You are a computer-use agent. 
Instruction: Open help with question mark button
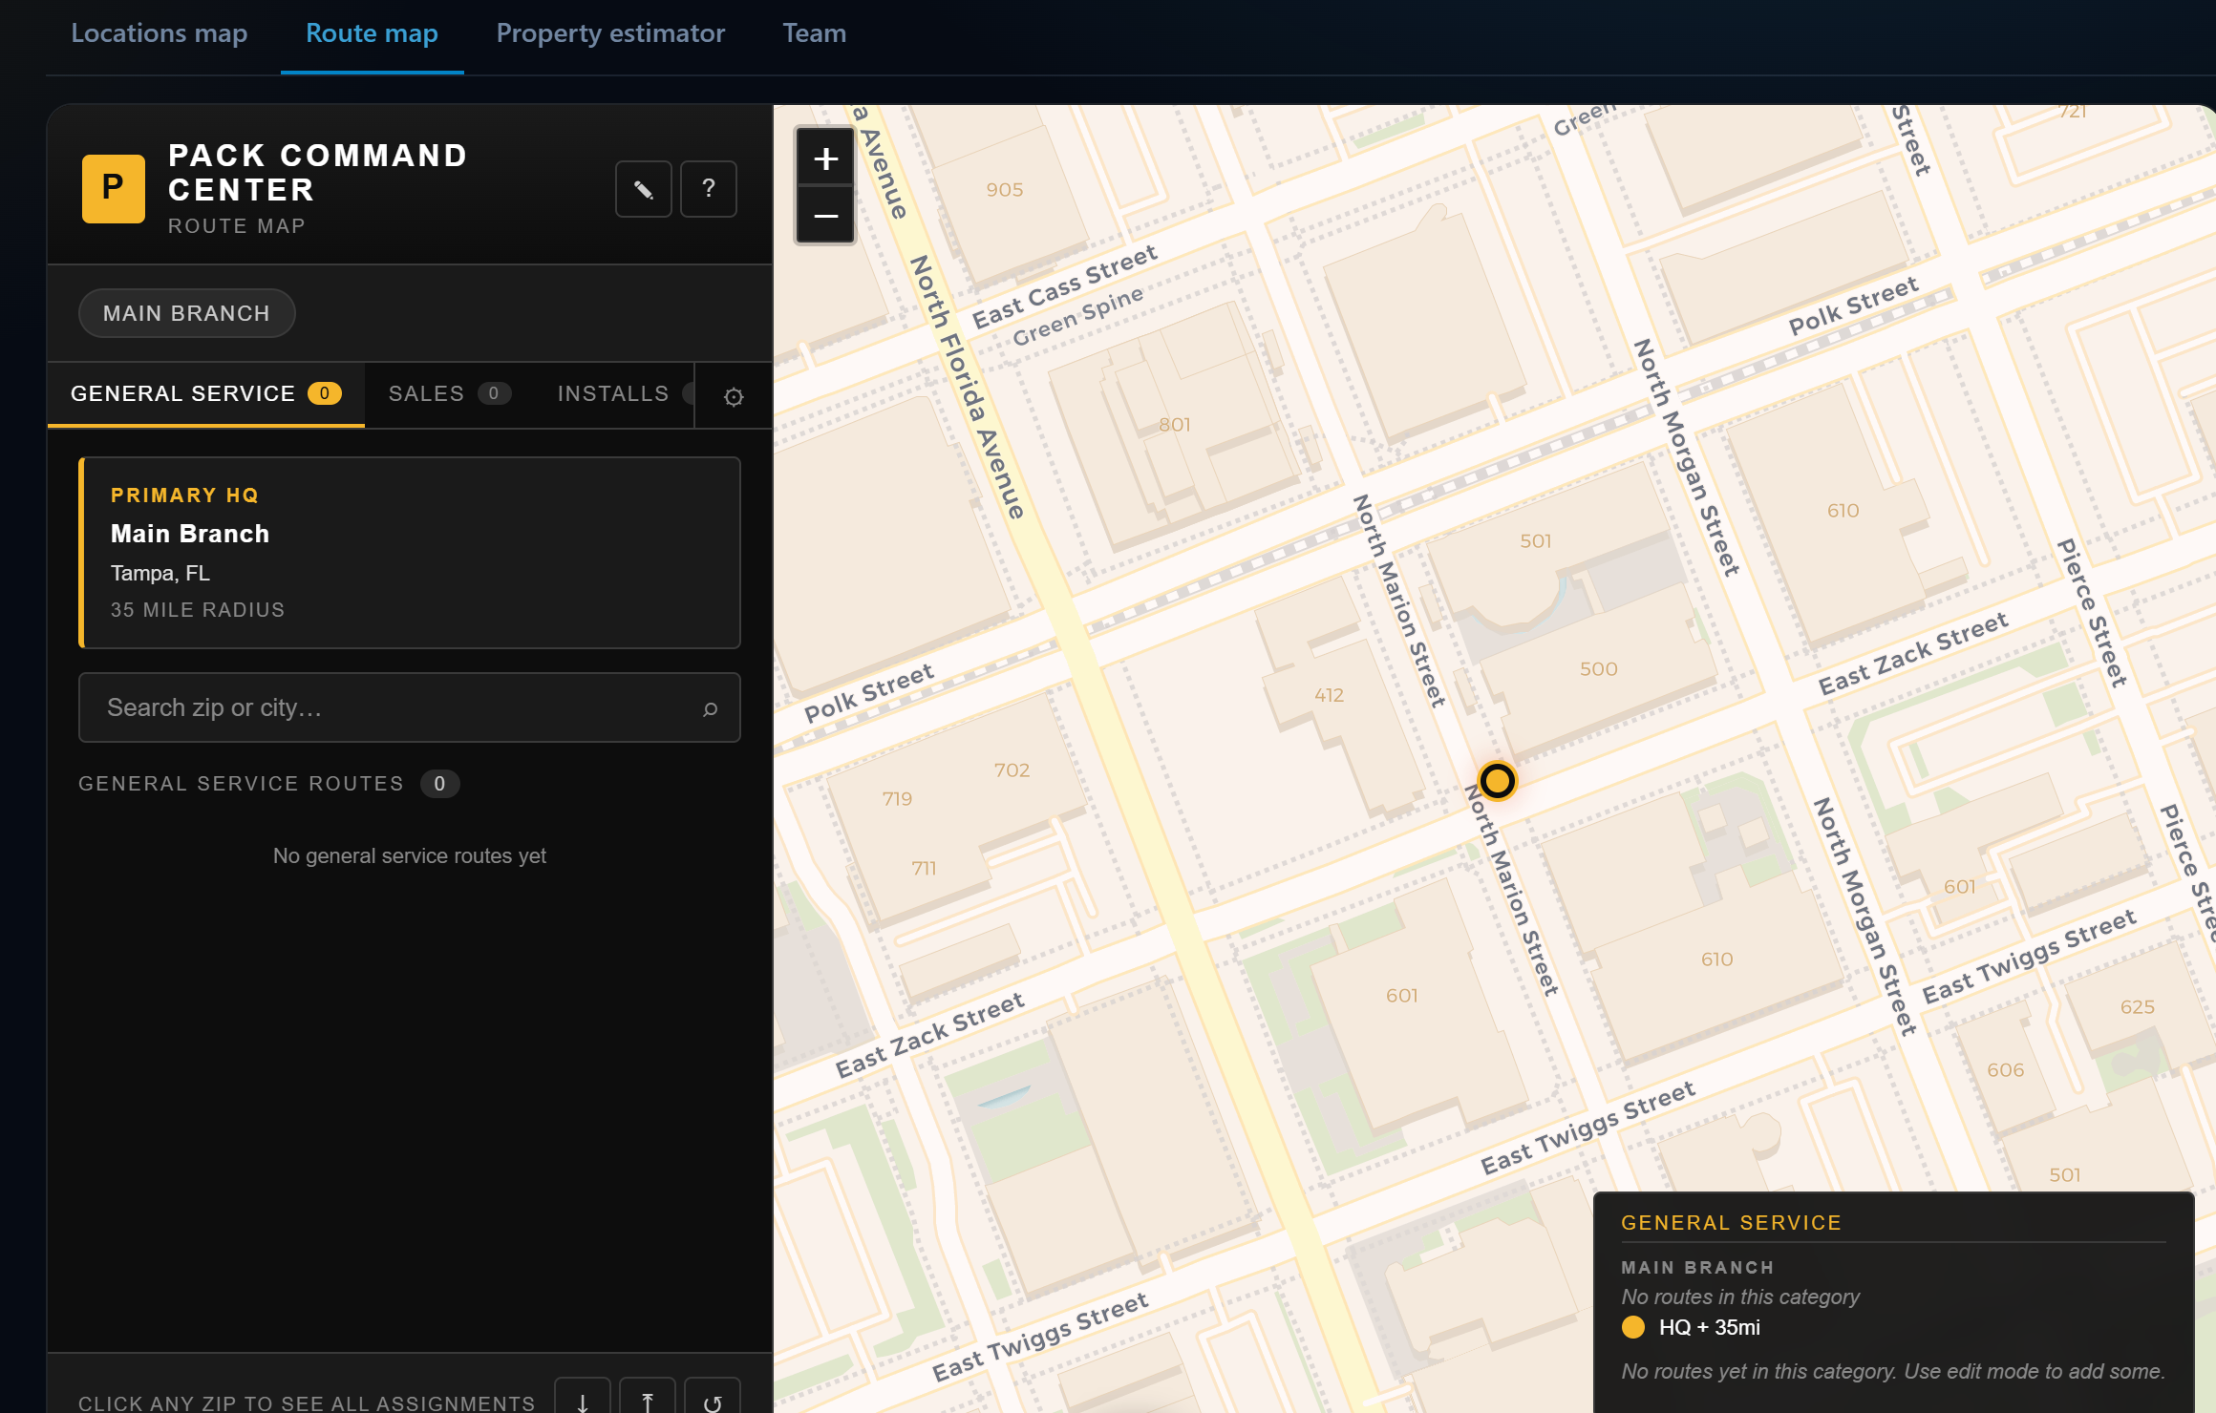click(709, 189)
